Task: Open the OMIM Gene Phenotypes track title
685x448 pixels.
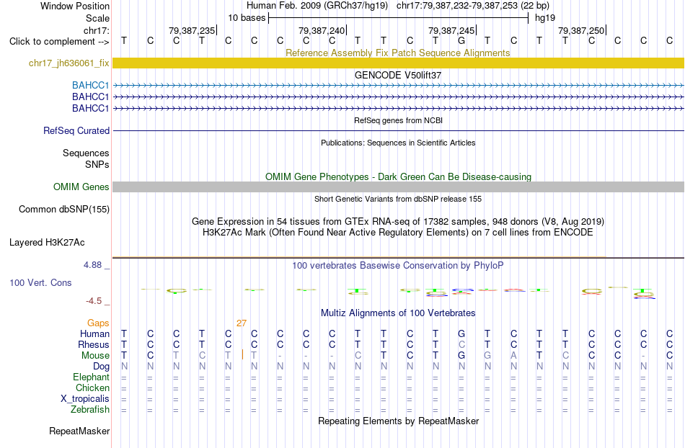Action: pos(399,176)
